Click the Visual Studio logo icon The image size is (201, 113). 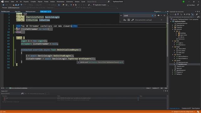(2, 2)
